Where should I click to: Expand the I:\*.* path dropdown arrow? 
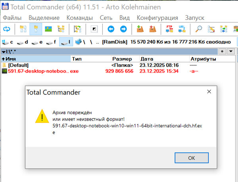[4, 52]
